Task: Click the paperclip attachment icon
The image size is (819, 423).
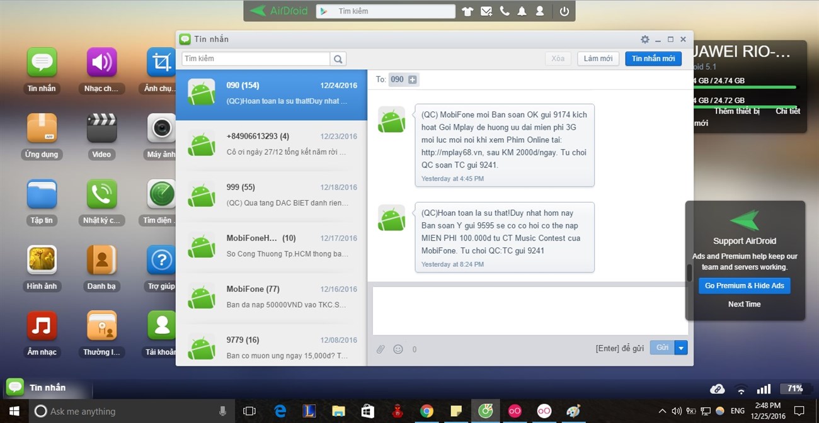Action: click(381, 349)
